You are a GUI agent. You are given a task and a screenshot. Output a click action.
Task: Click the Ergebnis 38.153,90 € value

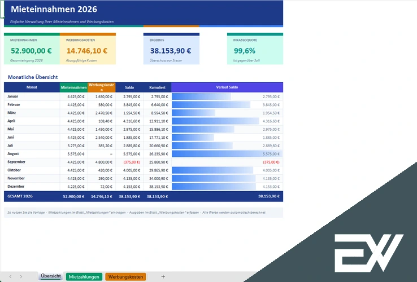[x=171, y=51]
